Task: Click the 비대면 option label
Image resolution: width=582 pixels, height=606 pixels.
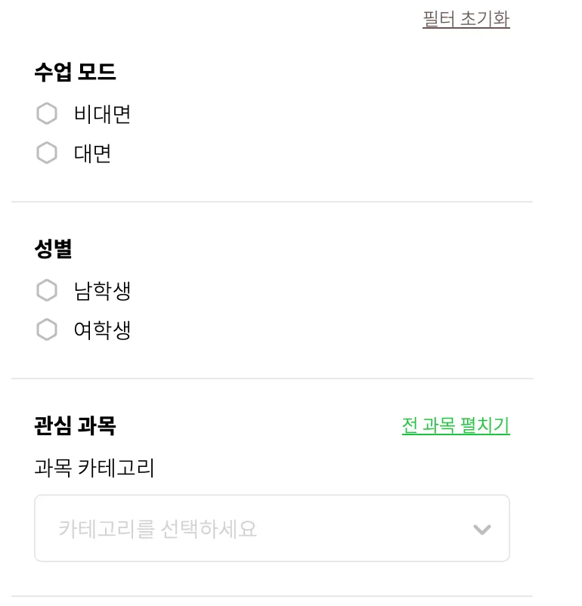Action: tap(102, 114)
